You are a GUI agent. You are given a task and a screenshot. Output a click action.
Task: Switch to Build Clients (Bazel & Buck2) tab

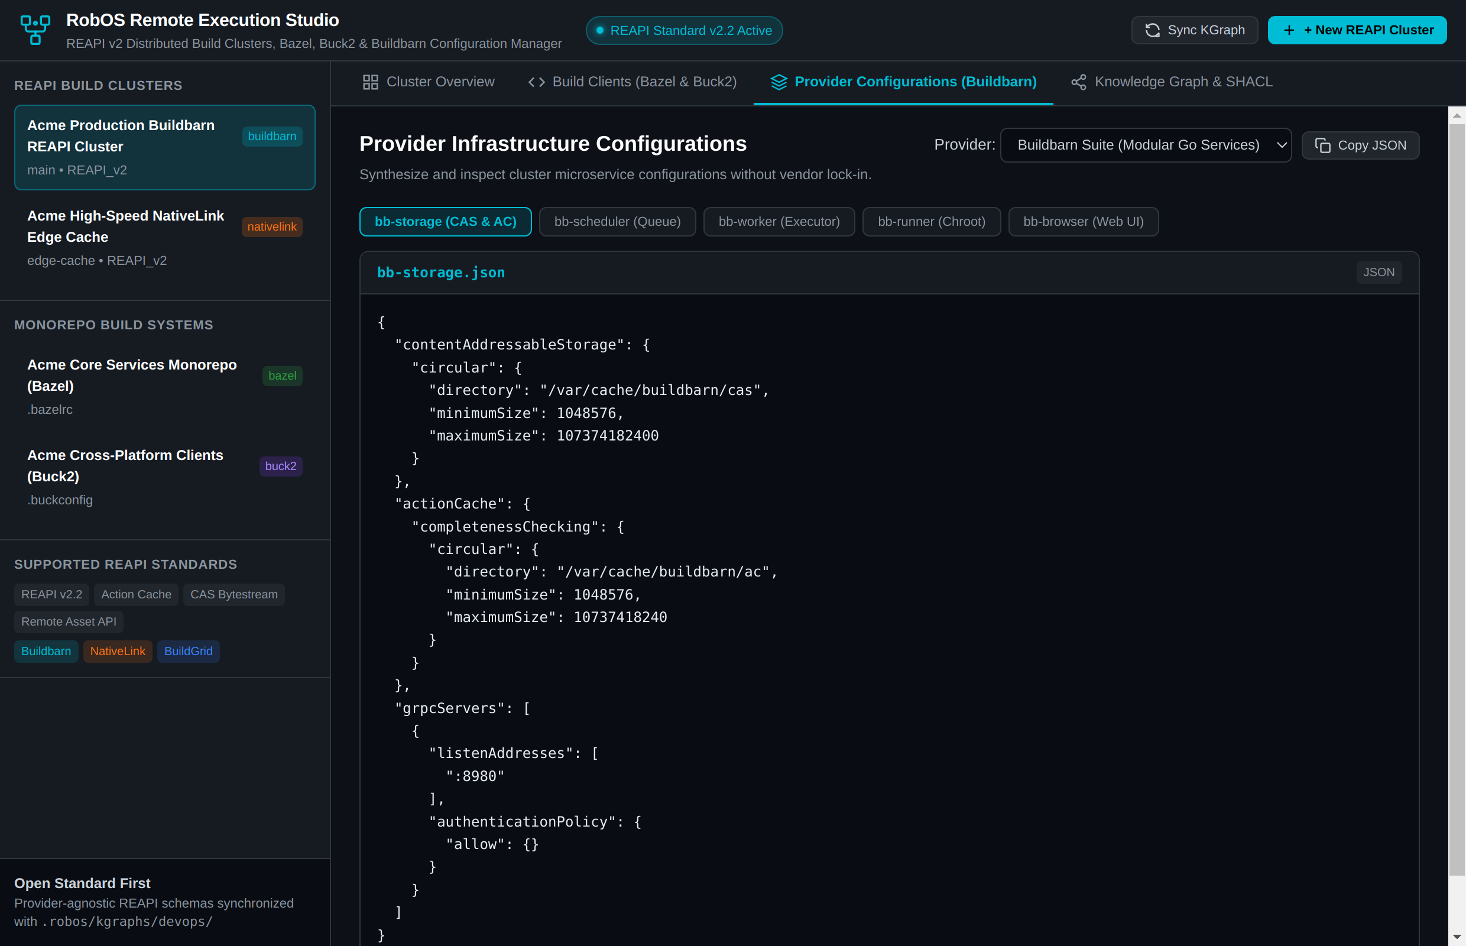tap(632, 82)
